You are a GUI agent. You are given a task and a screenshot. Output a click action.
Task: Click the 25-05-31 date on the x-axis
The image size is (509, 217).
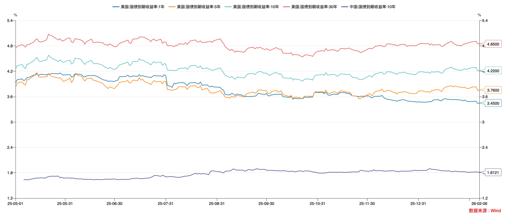[65, 203]
